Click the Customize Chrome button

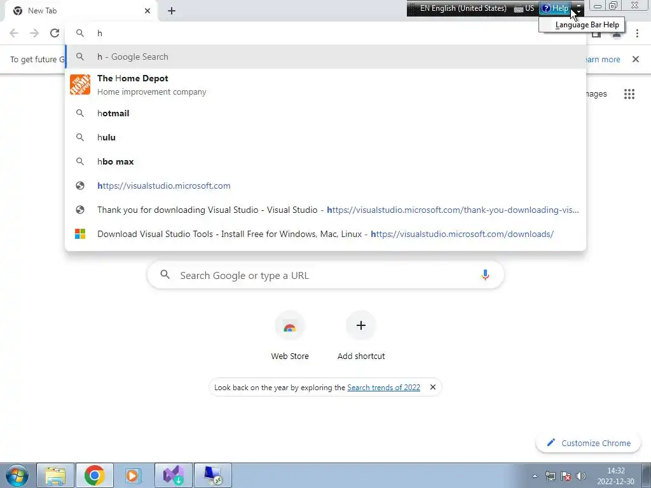(x=588, y=443)
